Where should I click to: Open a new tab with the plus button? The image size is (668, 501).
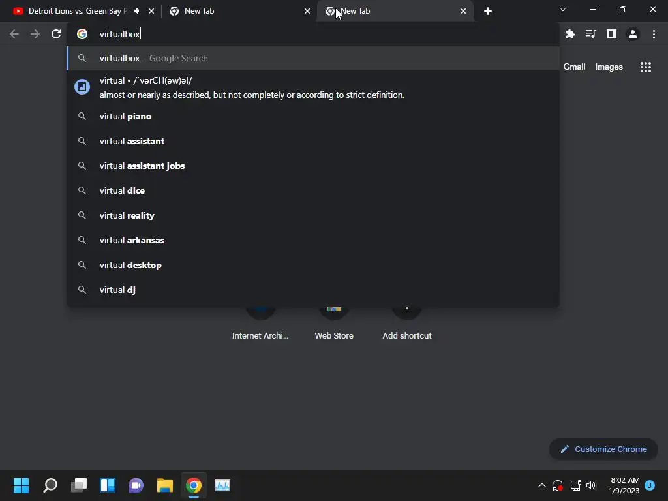pyautogui.click(x=488, y=11)
